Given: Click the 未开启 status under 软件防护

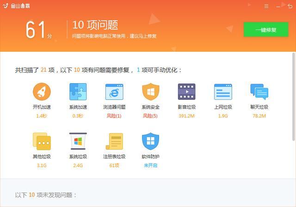Looking at the screenshot, I should coord(150,165).
